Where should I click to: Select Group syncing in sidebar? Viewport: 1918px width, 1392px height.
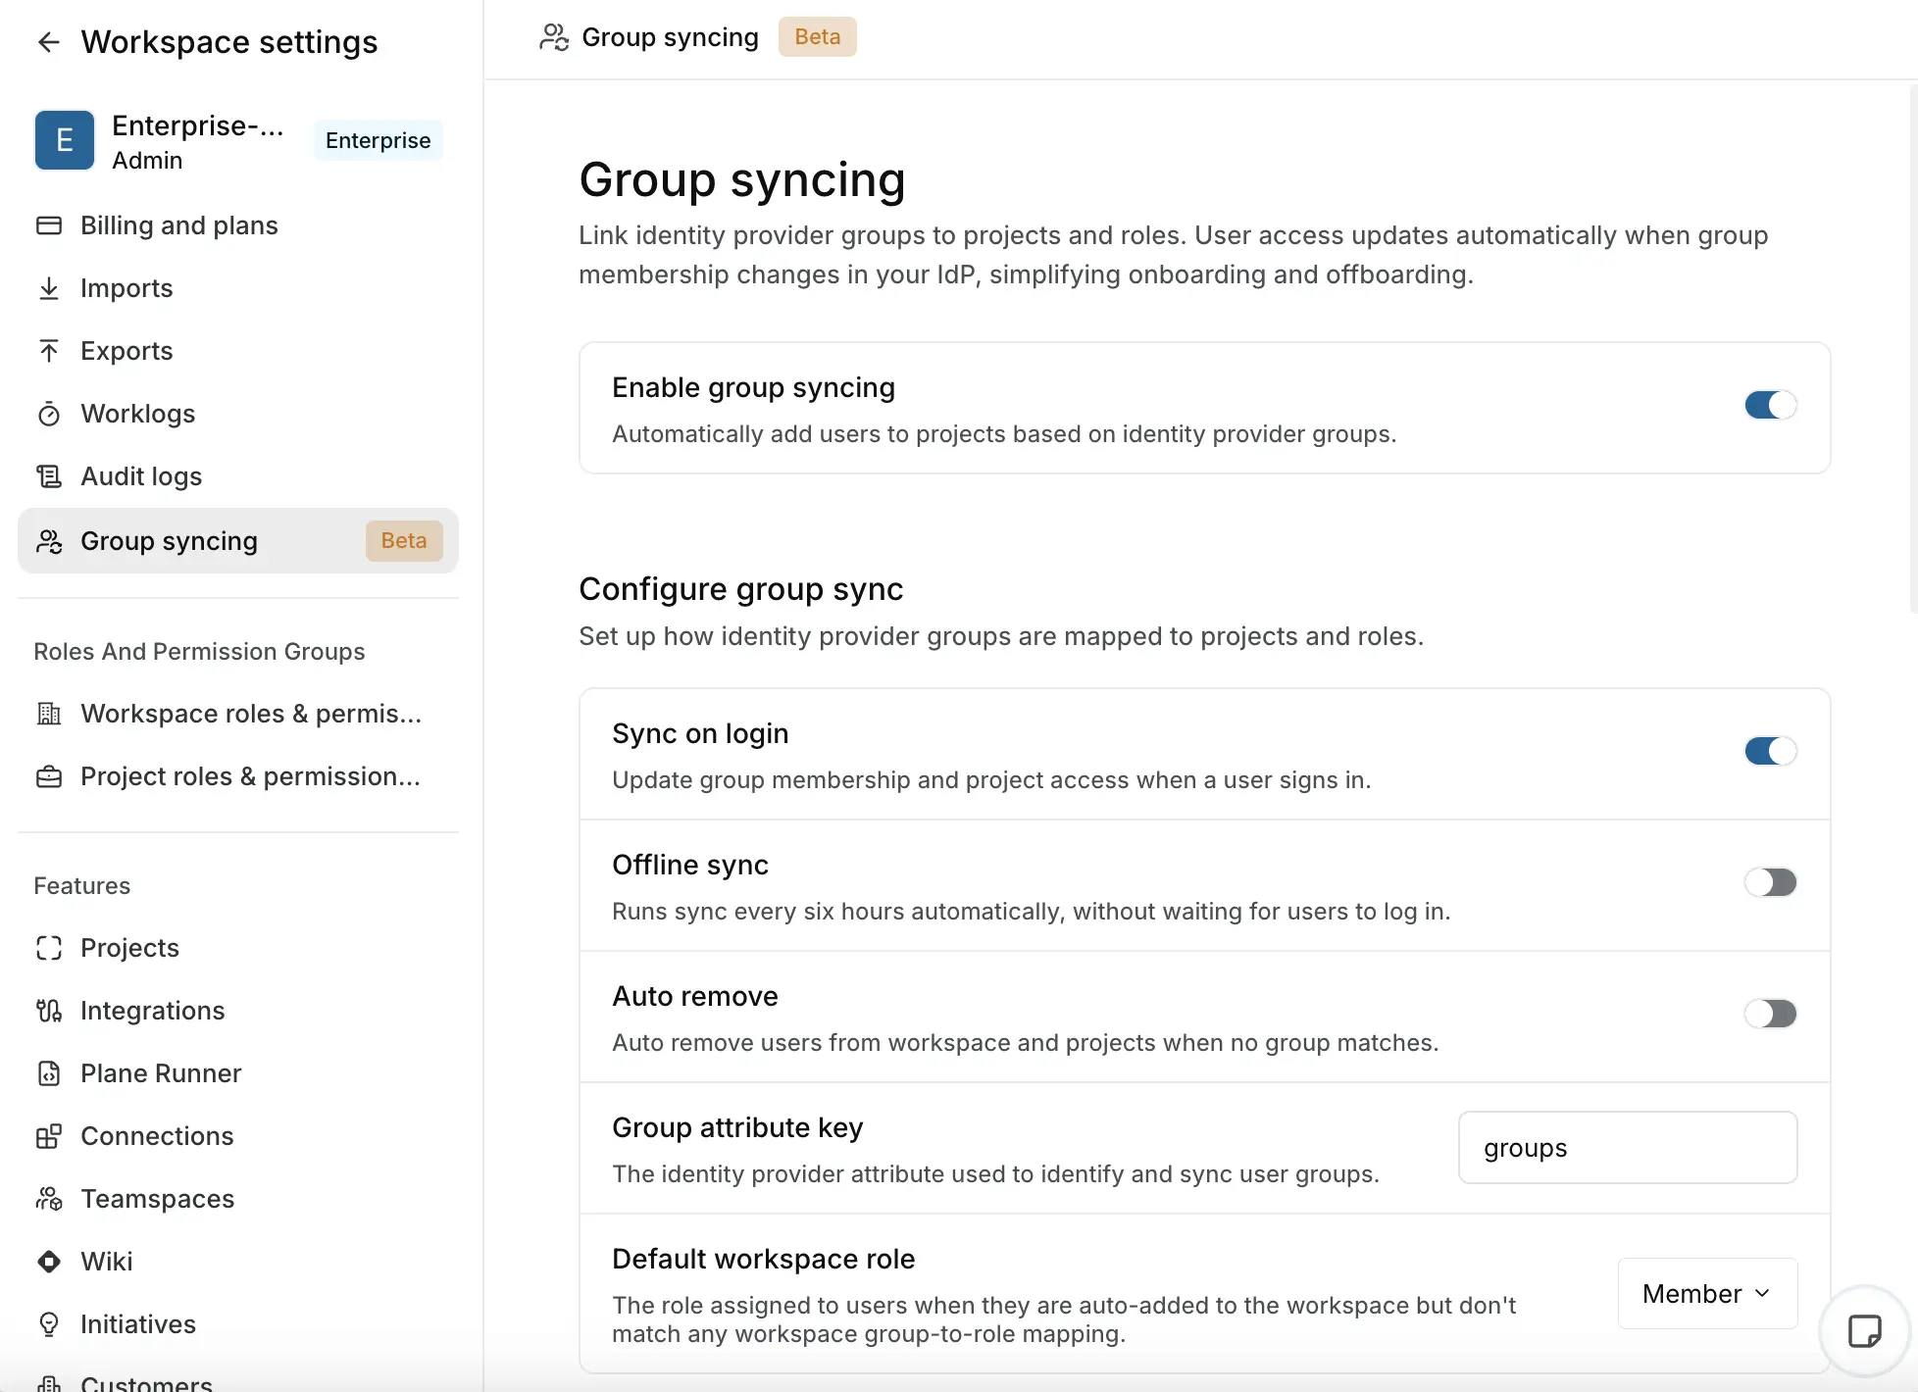coord(238,541)
